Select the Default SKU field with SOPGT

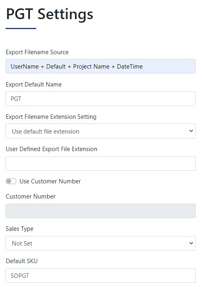[x=100, y=275]
